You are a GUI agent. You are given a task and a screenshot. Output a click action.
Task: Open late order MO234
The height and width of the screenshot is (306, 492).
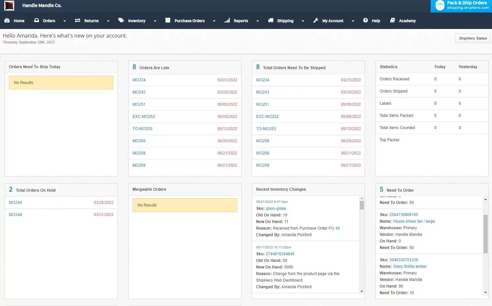coord(139,80)
